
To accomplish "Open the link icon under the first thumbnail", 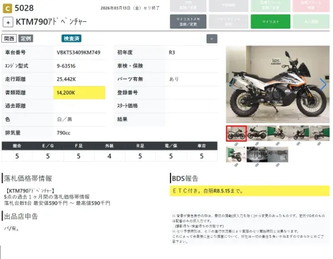I will pos(236,144).
